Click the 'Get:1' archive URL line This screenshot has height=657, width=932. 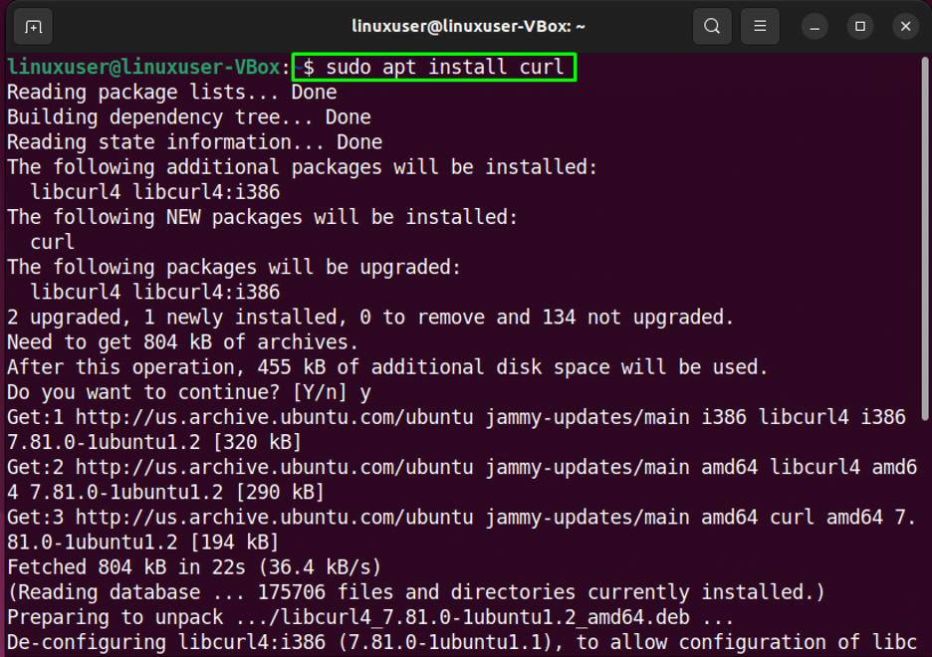456,417
